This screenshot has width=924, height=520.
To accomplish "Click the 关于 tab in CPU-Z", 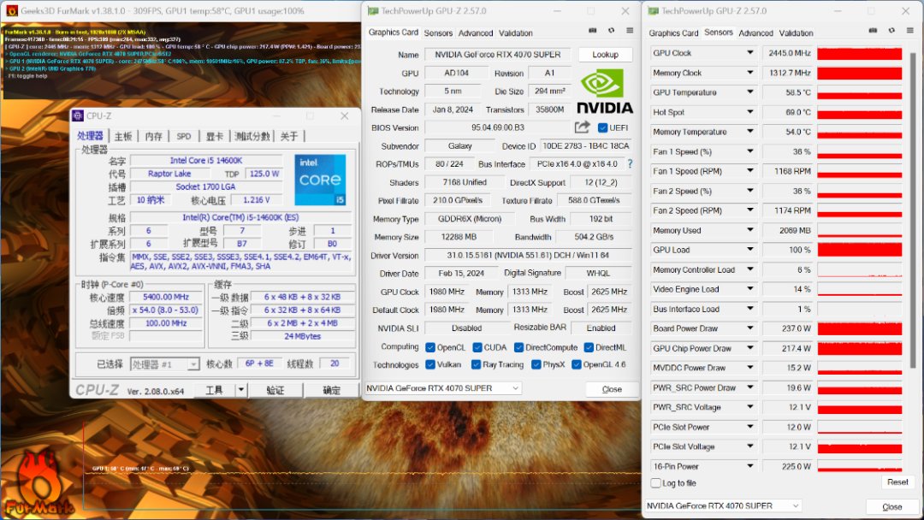I will click(289, 136).
